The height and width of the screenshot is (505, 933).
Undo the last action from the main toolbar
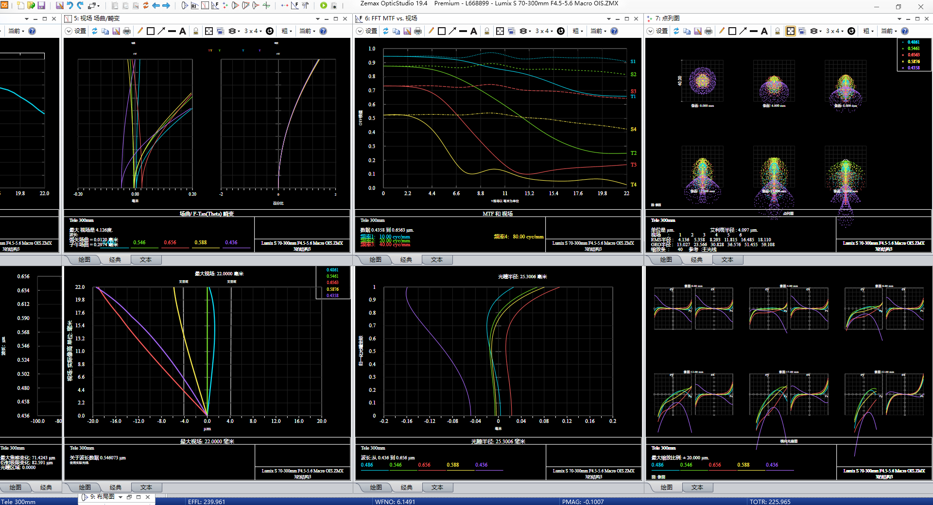tap(70, 5)
